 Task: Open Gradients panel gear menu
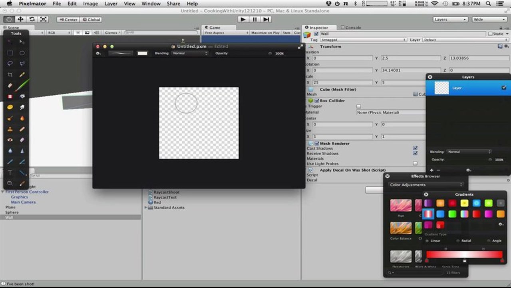[x=501, y=224]
